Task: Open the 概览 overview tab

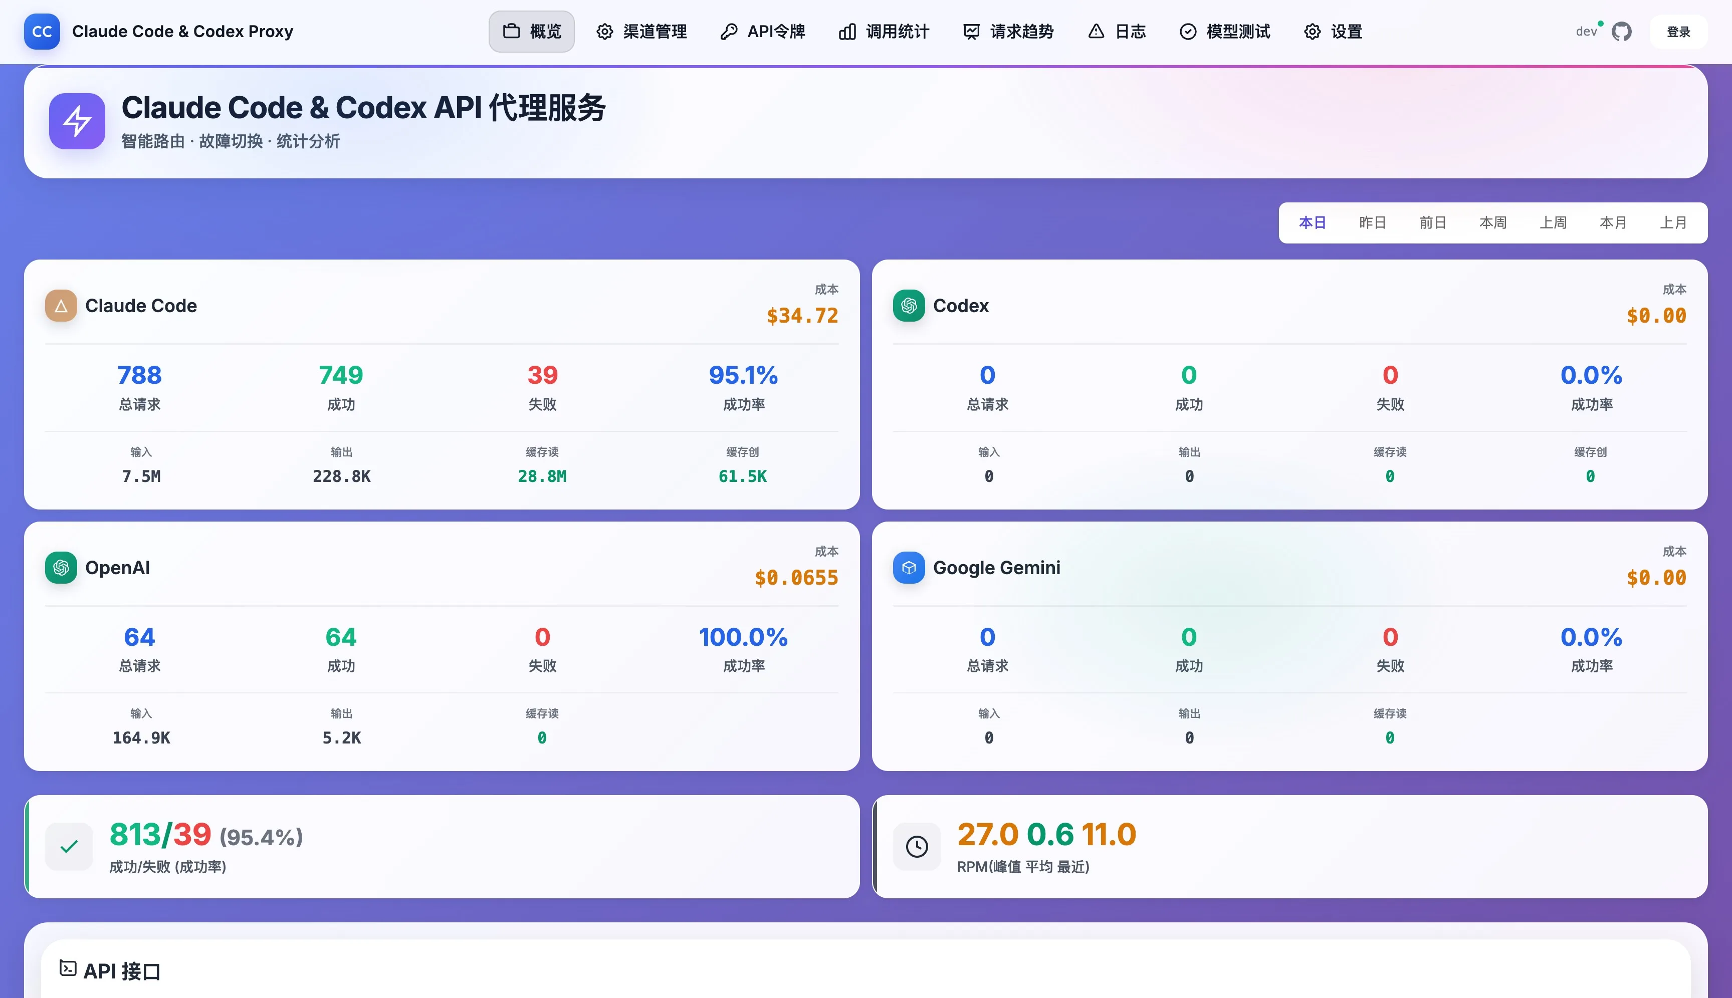Action: [531, 32]
